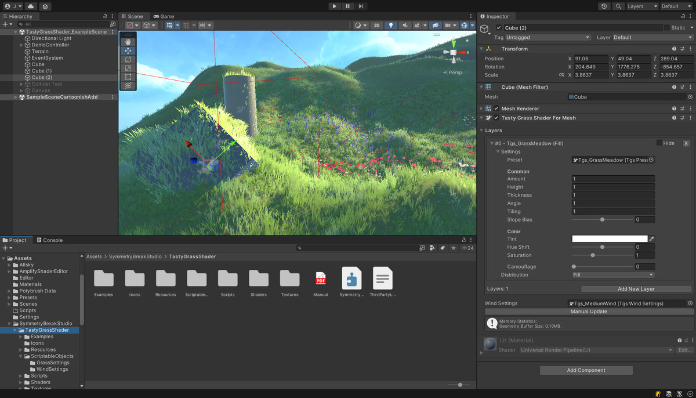The height and width of the screenshot is (398, 696).
Task: Click the Tint color swatch
Action: [x=610, y=238]
